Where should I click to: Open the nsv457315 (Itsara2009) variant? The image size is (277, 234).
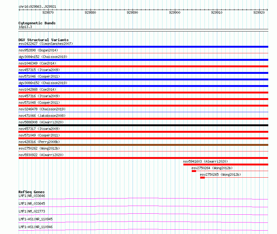[x=39, y=70]
